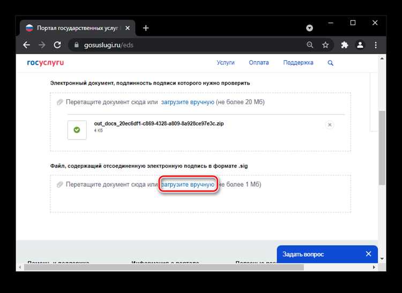Click загрузите вручную for .sig file
The image size is (402, 293).
(x=188, y=185)
